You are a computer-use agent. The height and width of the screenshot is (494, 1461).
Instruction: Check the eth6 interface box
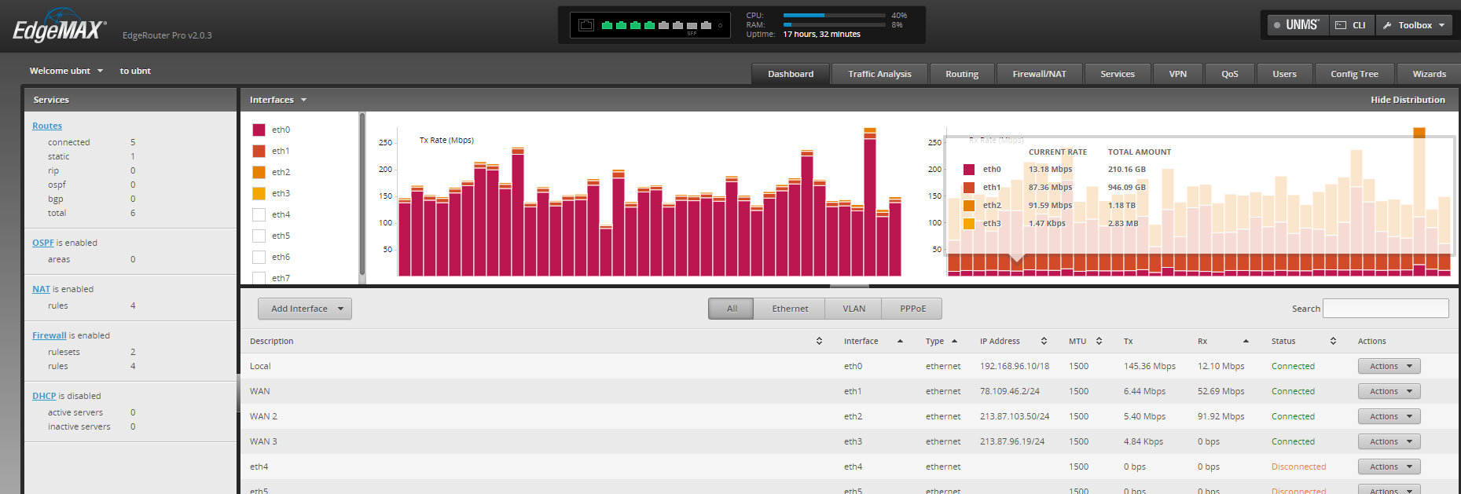point(259,257)
